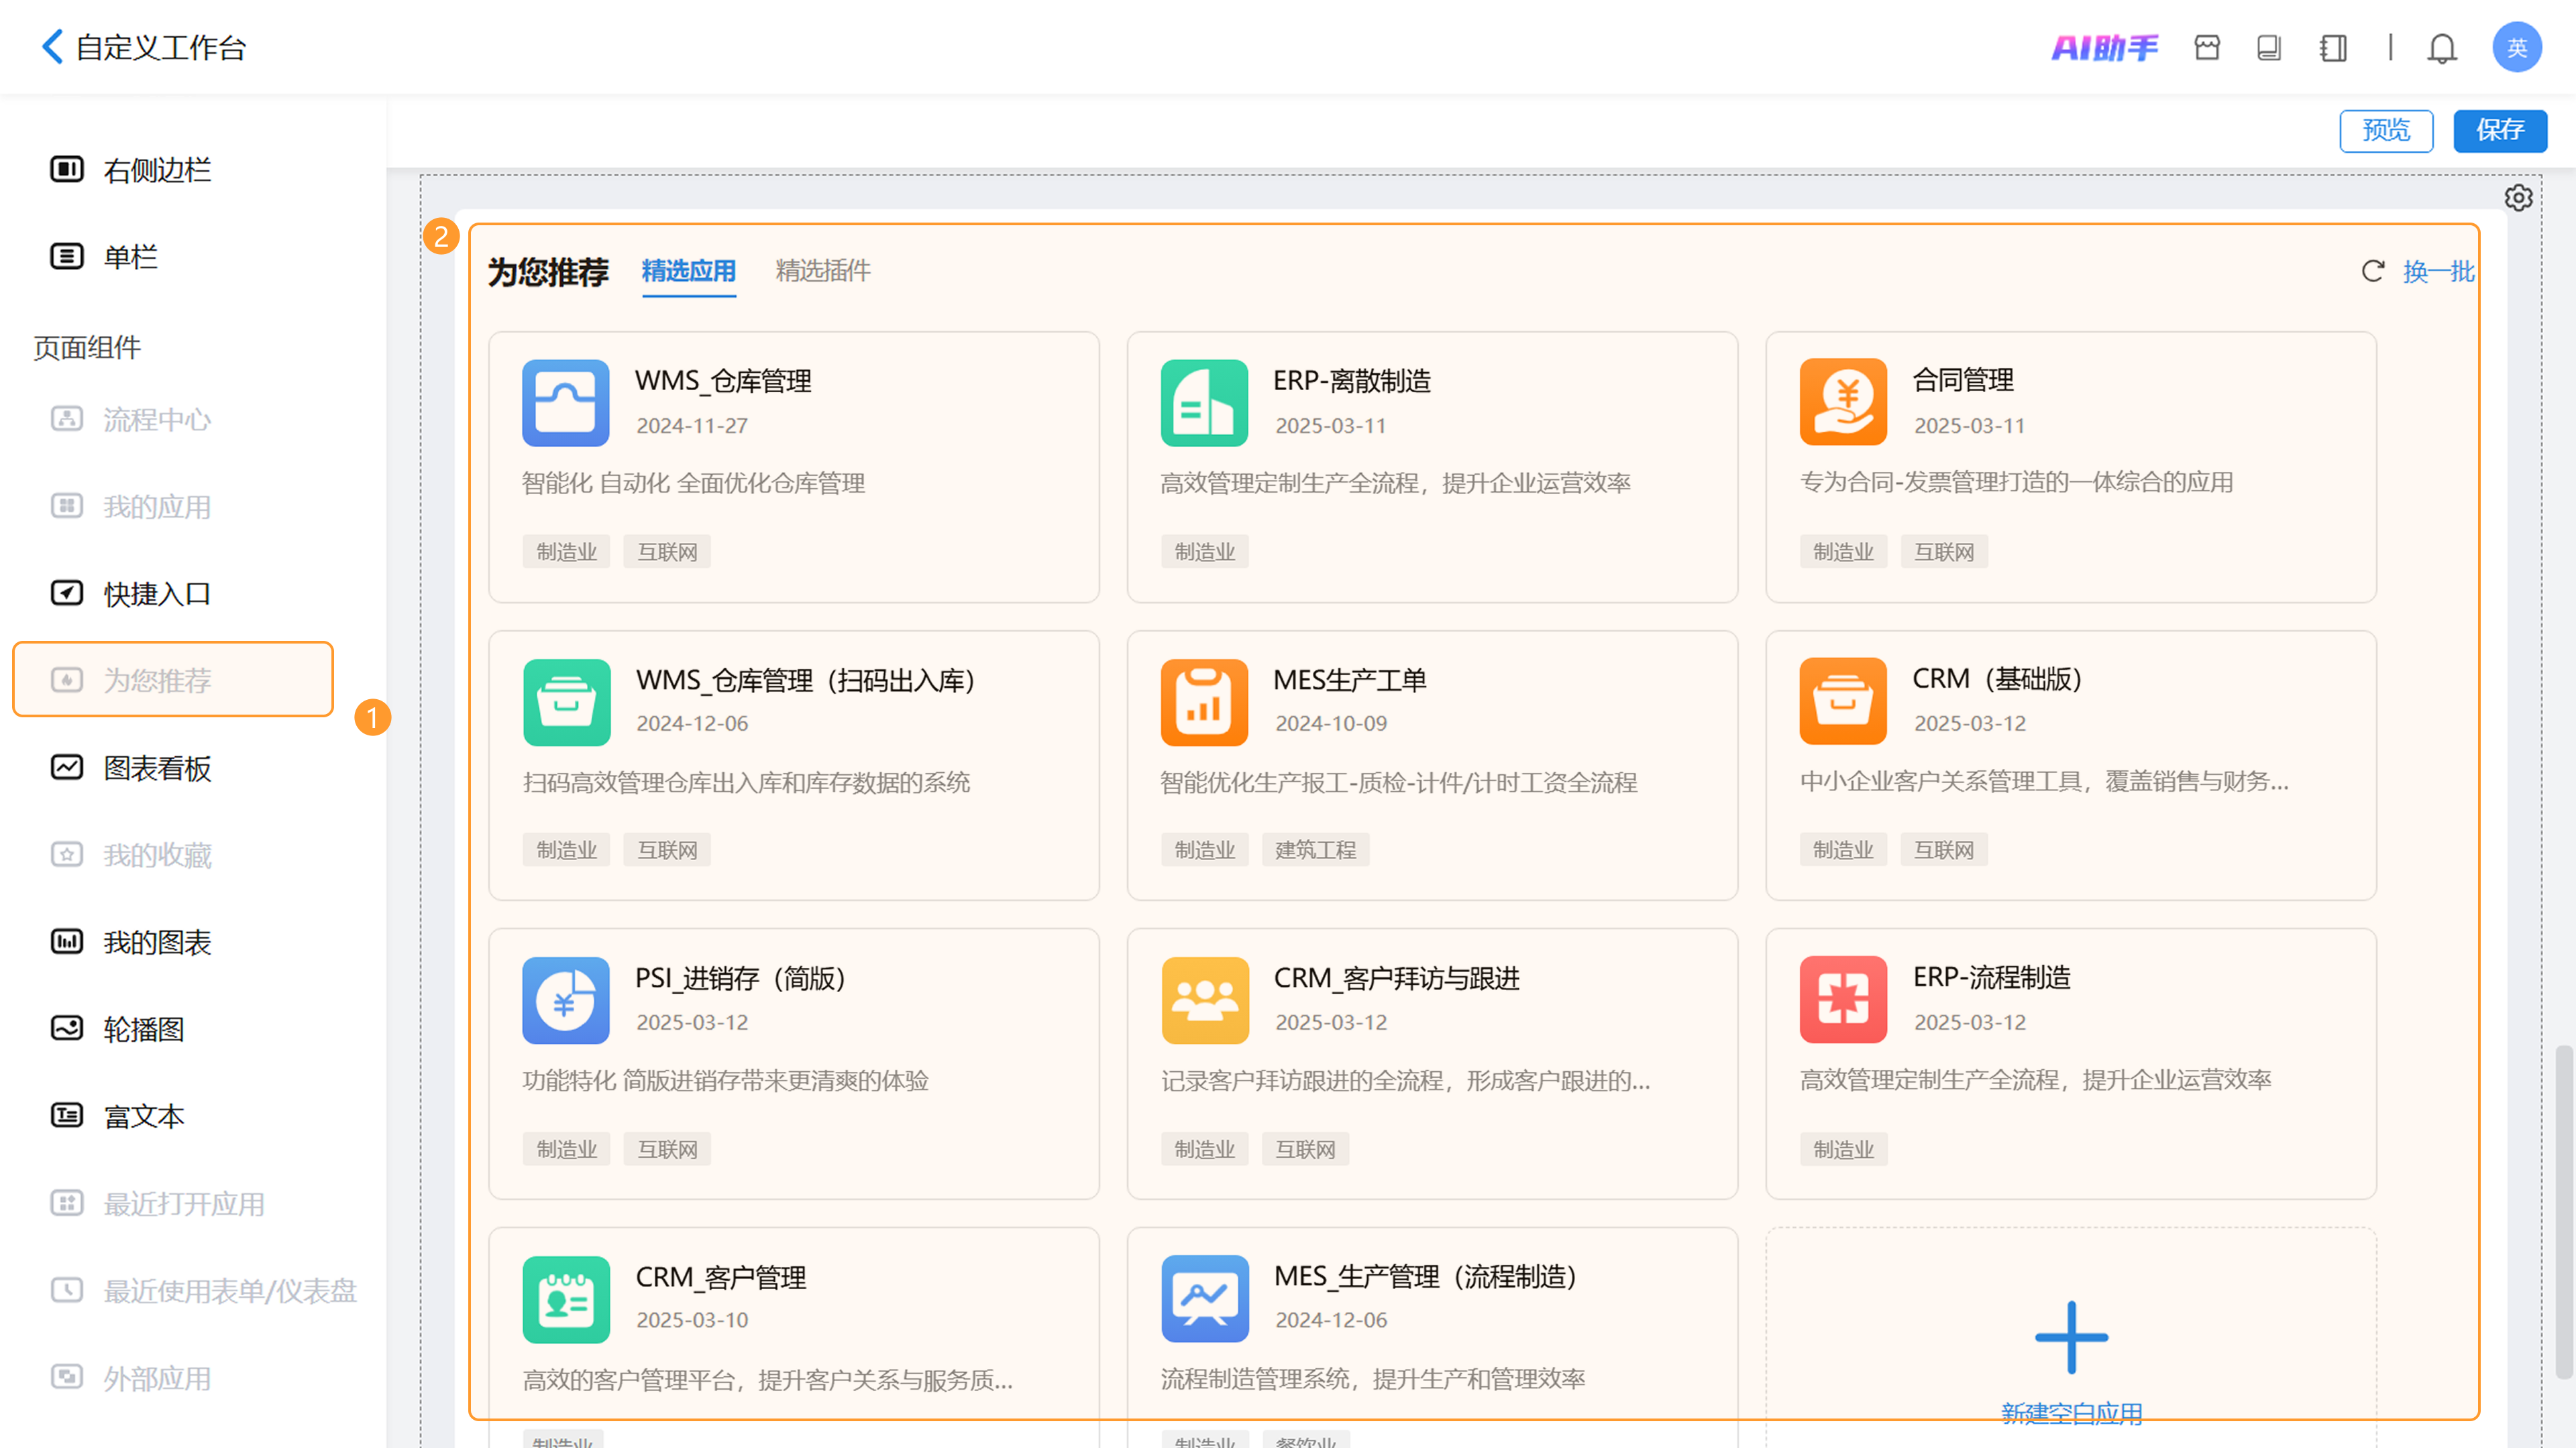Viewport: 2576px width, 1448px height.
Task: Click the refresh arrow beside 换一批
Action: (x=2373, y=271)
